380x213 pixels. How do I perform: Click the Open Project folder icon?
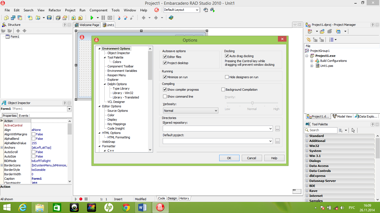point(65,18)
